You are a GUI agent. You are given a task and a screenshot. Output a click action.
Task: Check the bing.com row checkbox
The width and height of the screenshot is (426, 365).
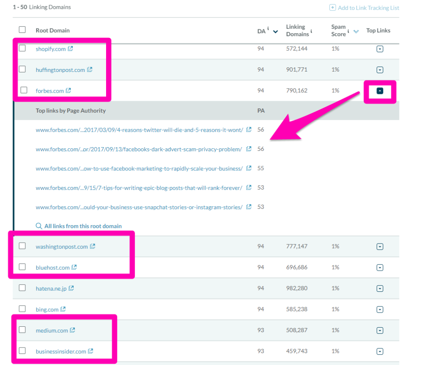pos(22,309)
